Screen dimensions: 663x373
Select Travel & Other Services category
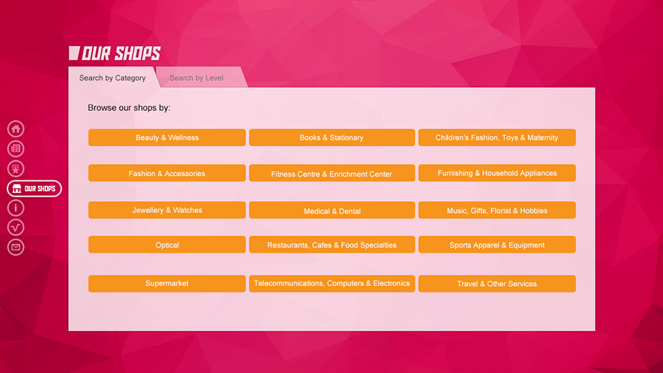(x=497, y=283)
